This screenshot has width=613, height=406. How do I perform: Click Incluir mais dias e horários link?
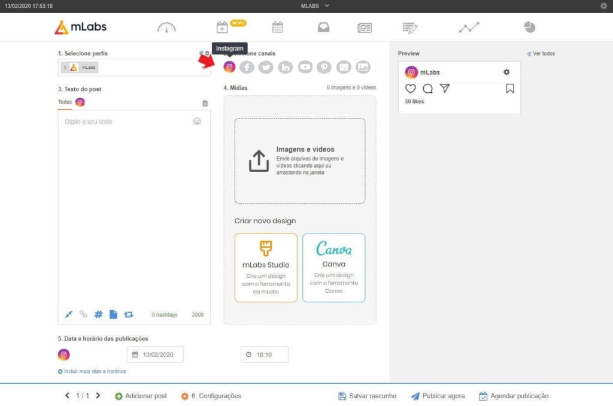pos(92,371)
